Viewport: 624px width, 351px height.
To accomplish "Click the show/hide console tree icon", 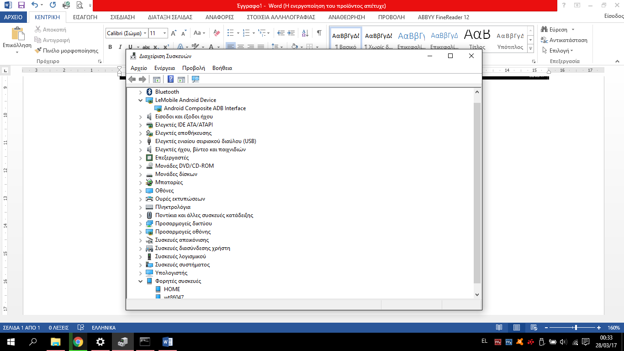I will pyautogui.click(x=157, y=80).
